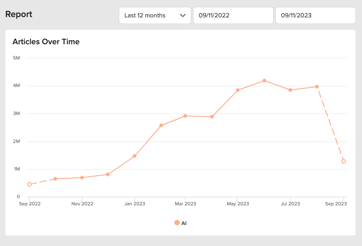This screenshot has width=362, height=246.
Task: Click the Jan 2023 data point on the line
Action: 134,156
